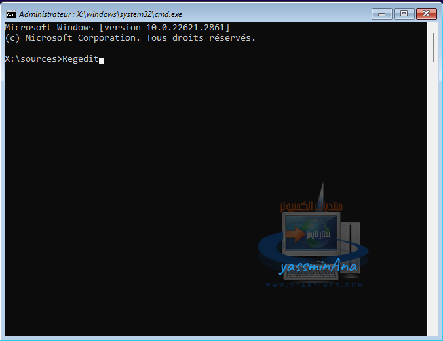Click the title bar text Administrateur
Image resolution: width=443 pixels, height=341 pixels.
click(45, 14)
